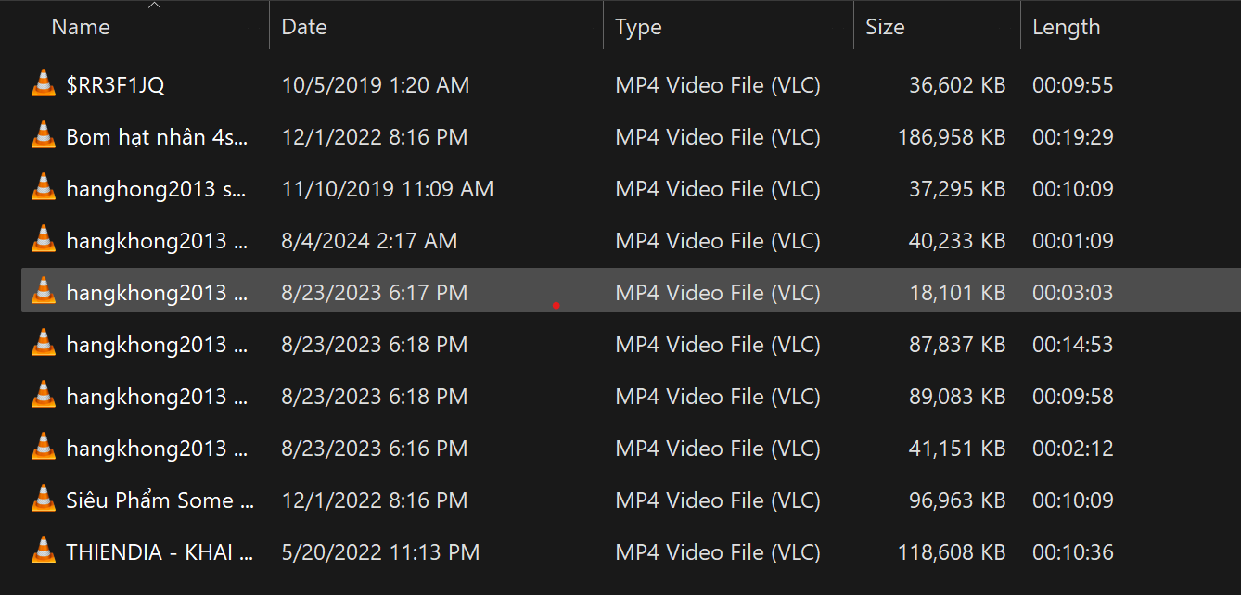Click VLC icon of the 00:01:09 video

tap(43, 240)
